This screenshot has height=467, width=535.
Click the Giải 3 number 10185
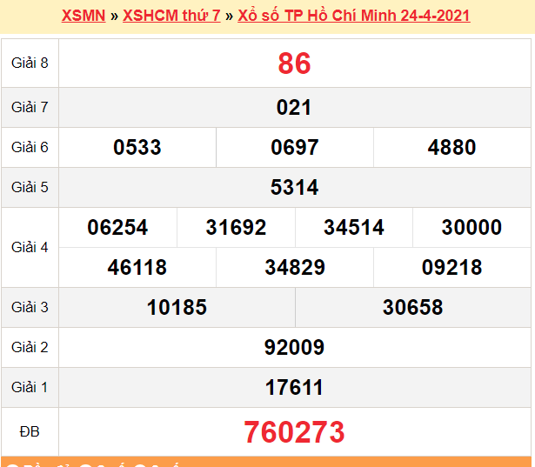(x=177, y=307)
